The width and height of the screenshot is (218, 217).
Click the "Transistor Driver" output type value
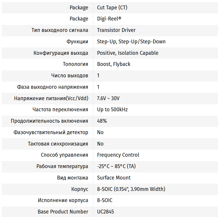(x=116, y=30)
